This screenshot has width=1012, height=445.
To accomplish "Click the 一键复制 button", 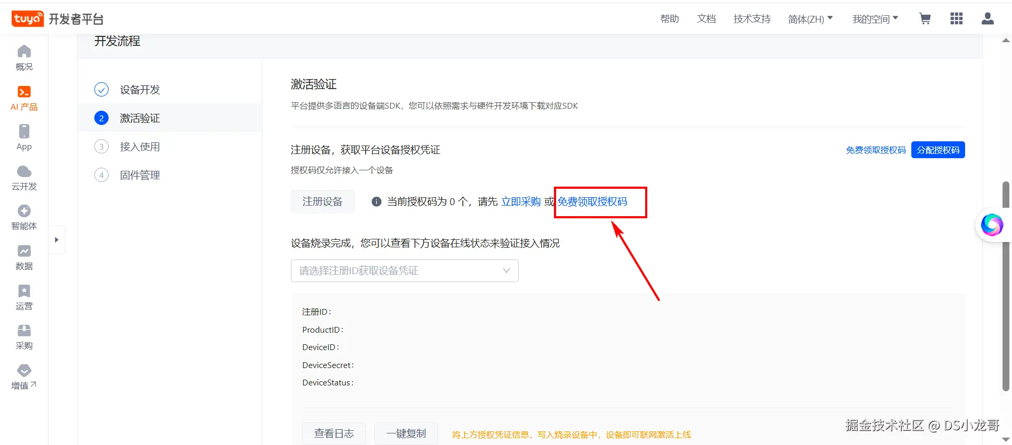I will coord(406,433).
